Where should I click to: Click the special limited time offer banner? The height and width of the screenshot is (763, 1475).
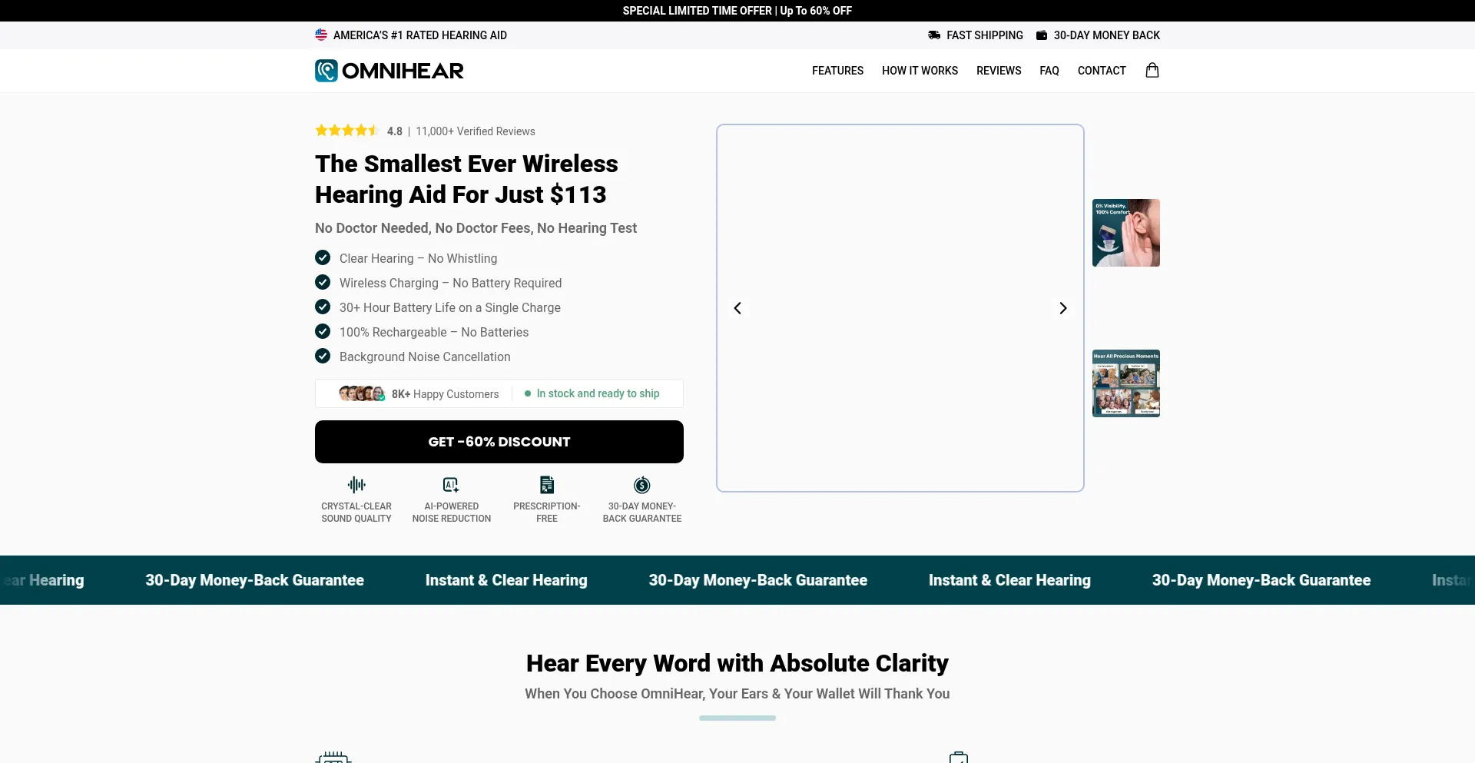tap(737, 11)
